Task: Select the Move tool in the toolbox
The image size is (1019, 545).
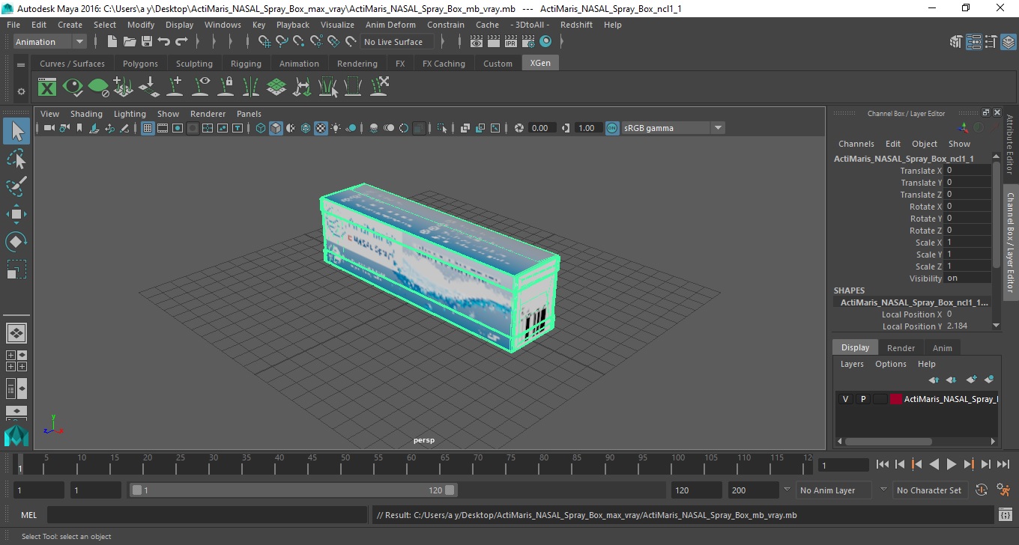Action: pyautogui.click(x=16, y=214)
